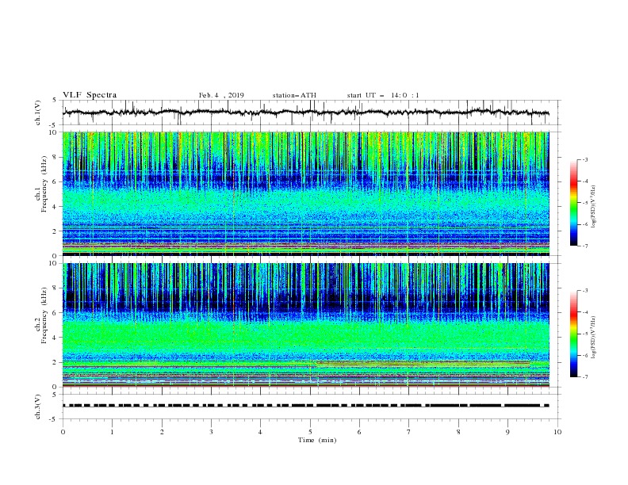Screen dimensions: 628x485
Task: Click the time axis tick label "4"
Action: 260,432
